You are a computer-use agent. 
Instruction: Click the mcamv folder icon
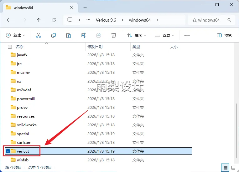click(13, 72)
